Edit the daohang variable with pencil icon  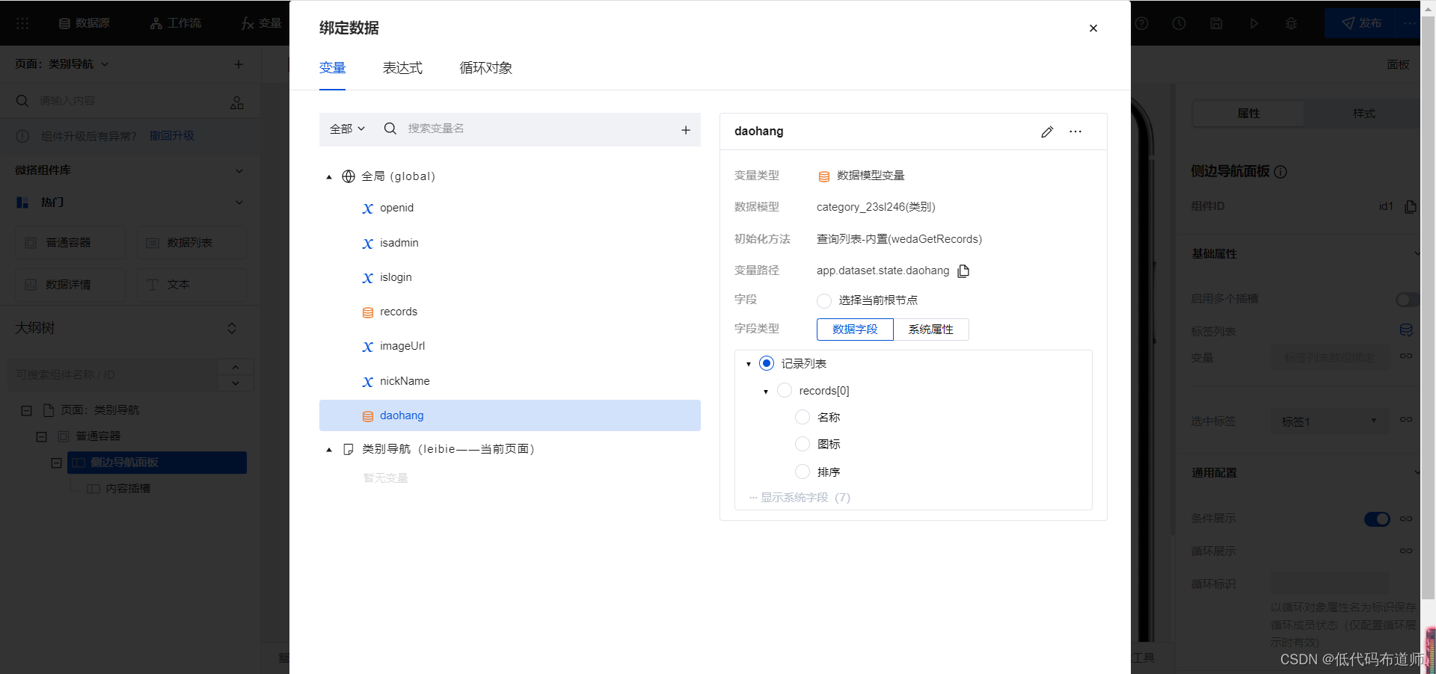pos(1046,132)
